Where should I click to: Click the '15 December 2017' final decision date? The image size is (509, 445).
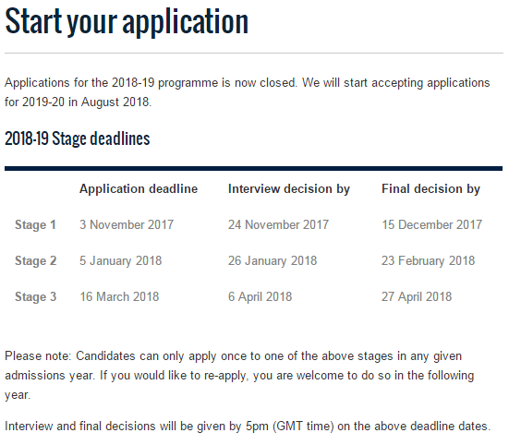click(x=431, y=224)
